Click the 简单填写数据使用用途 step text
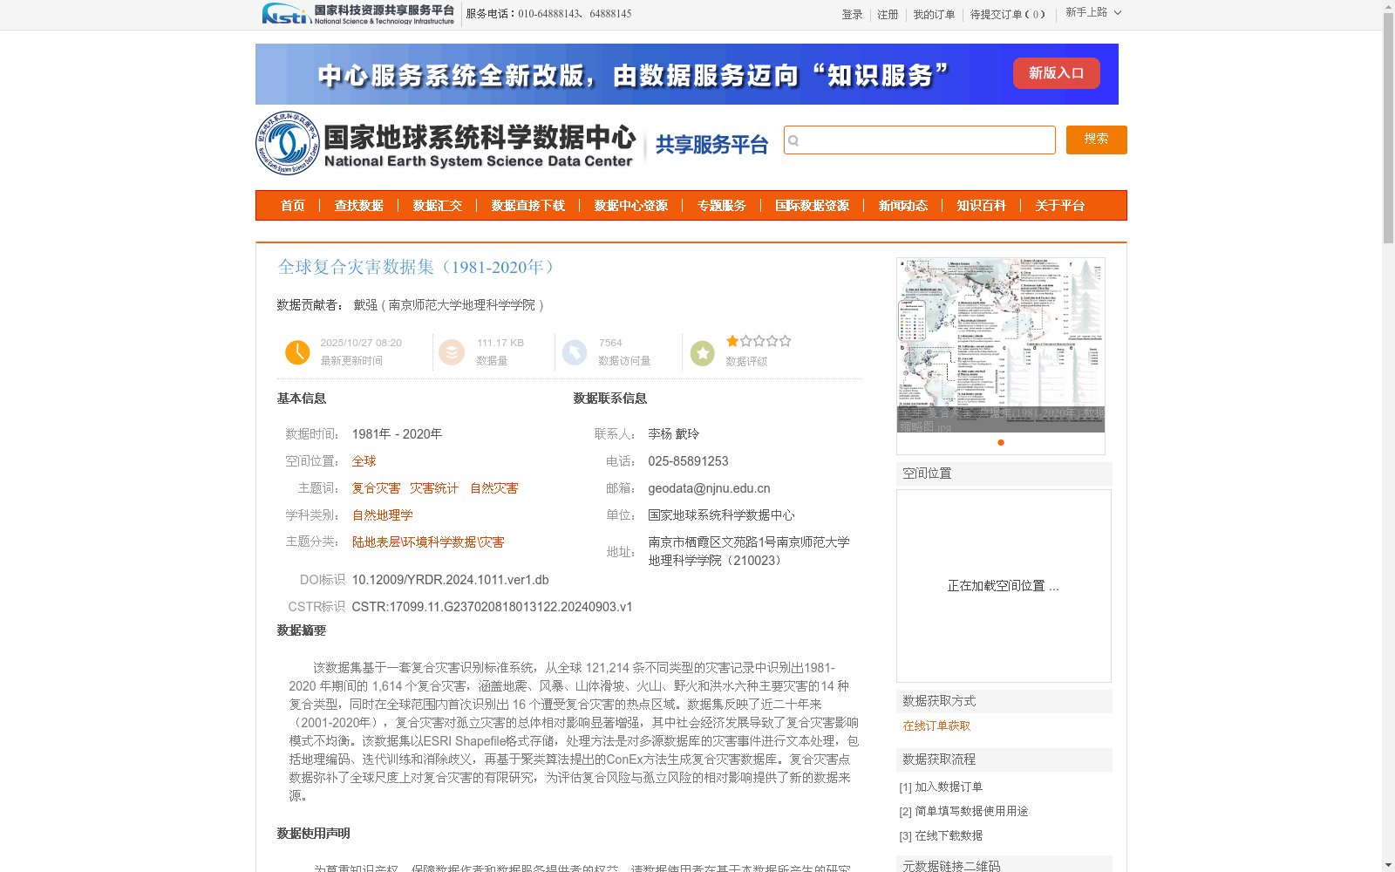Viewport: 1395px width, 872px height. point(971,811)
